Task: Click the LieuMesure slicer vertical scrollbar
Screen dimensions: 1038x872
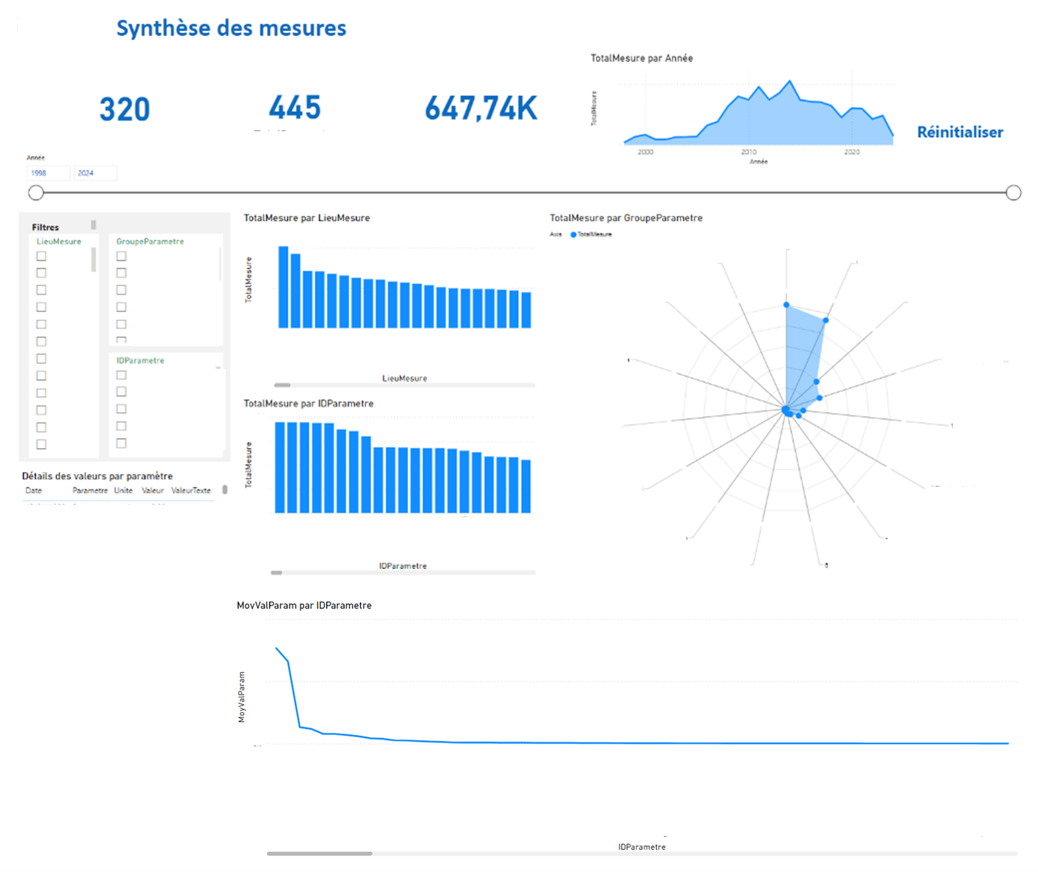Action: tap(93, 260)
